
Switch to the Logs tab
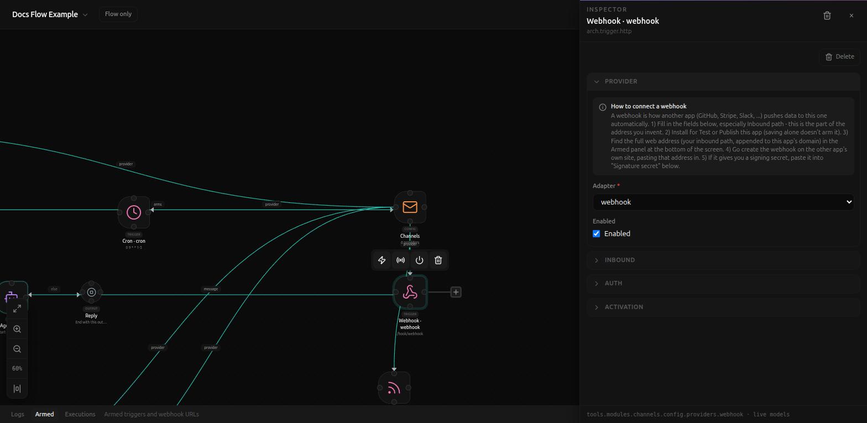18,414
